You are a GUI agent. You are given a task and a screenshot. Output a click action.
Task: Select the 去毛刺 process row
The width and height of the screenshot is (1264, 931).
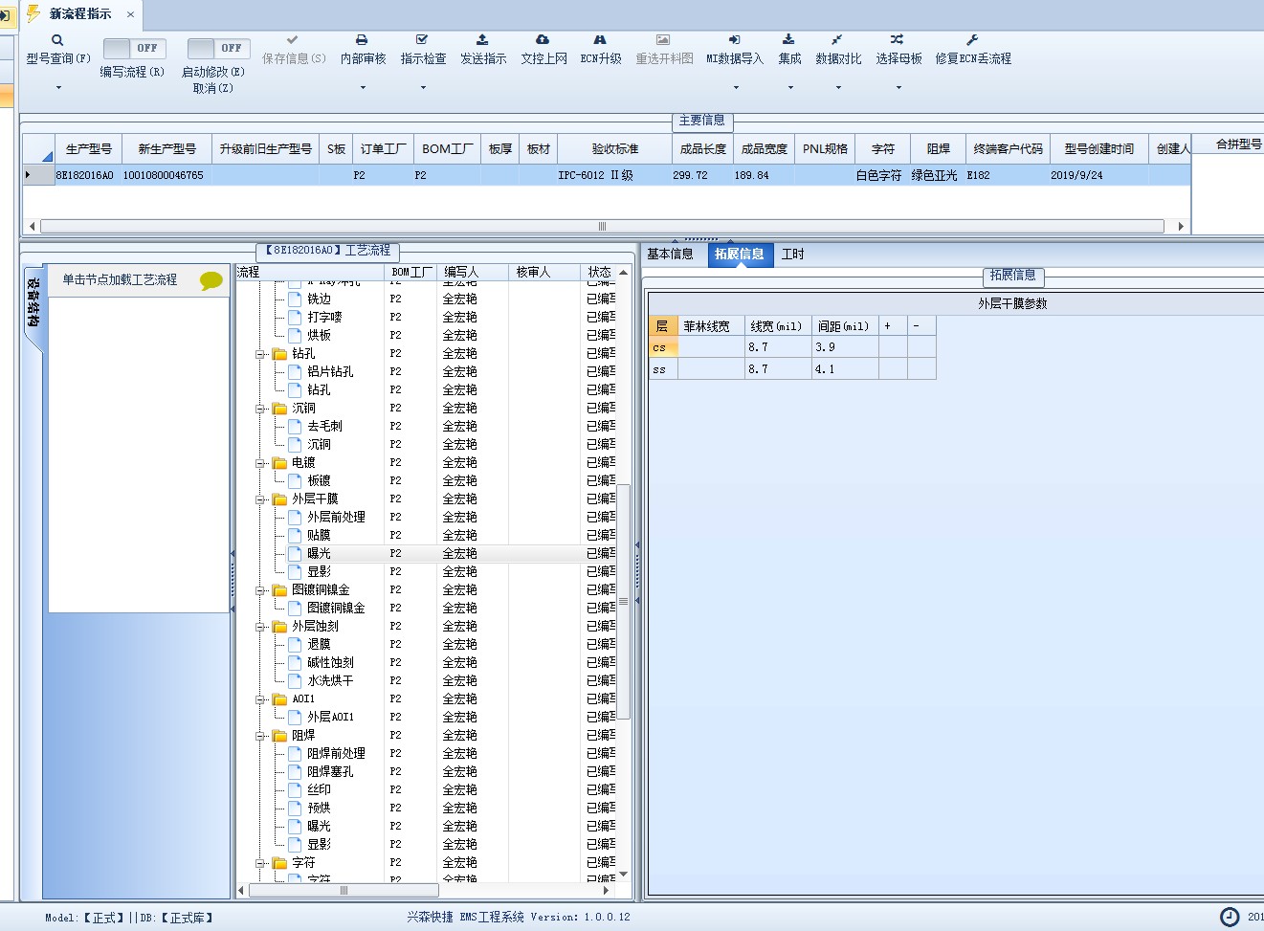click(x=427, y=427)
